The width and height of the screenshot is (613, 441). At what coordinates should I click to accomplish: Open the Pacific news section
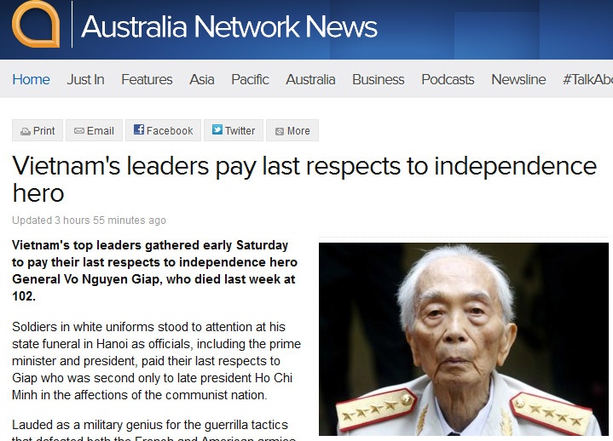pyautogui.click(x=250, y=80)
